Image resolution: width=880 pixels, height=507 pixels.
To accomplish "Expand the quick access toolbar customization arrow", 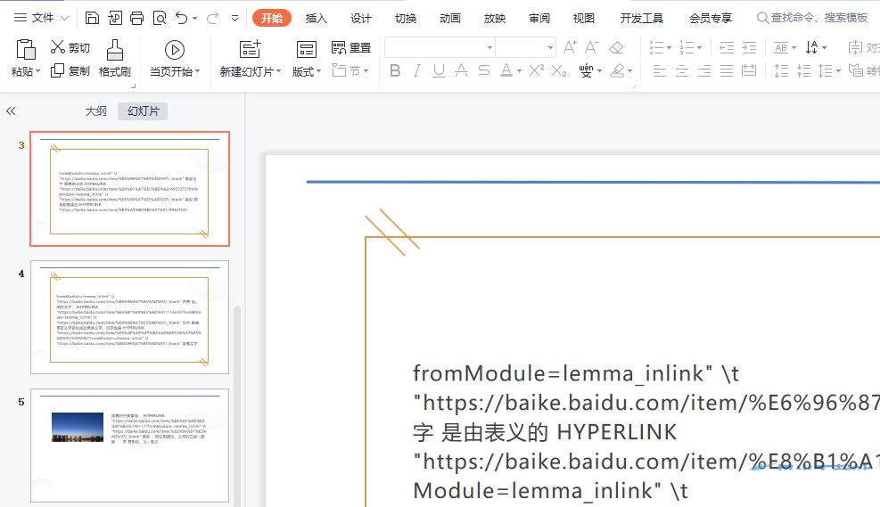I will point(234,18).
